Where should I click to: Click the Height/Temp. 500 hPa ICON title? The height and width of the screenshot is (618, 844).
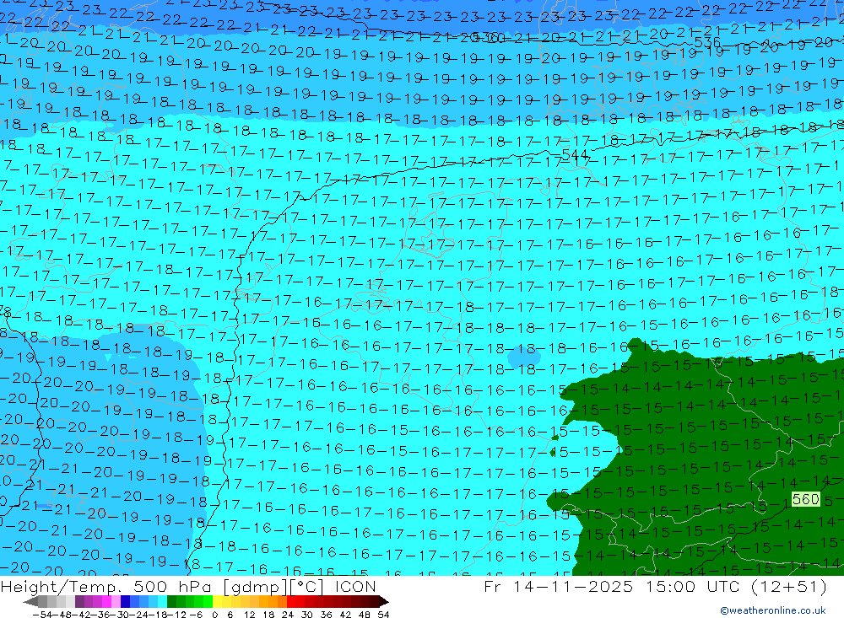pos(188,586)
